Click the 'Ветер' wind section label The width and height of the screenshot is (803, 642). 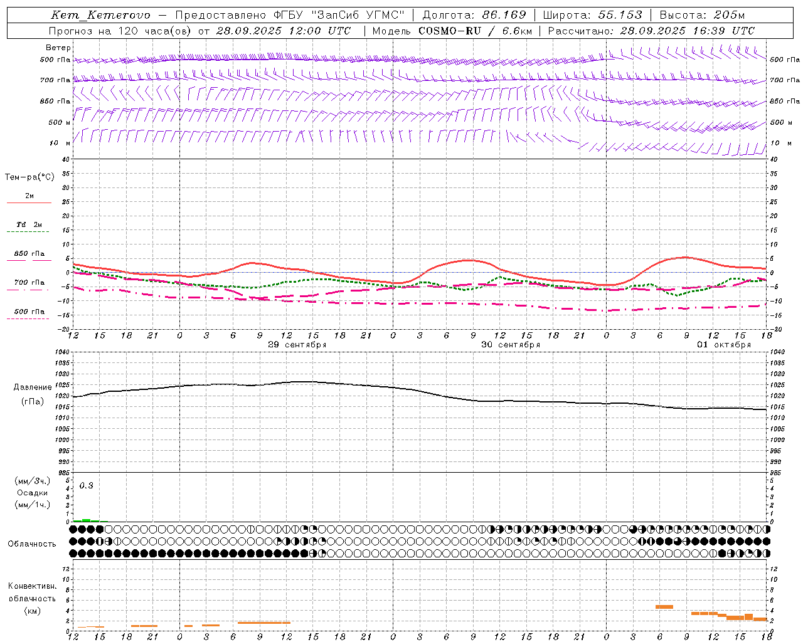tap(58, 48)
